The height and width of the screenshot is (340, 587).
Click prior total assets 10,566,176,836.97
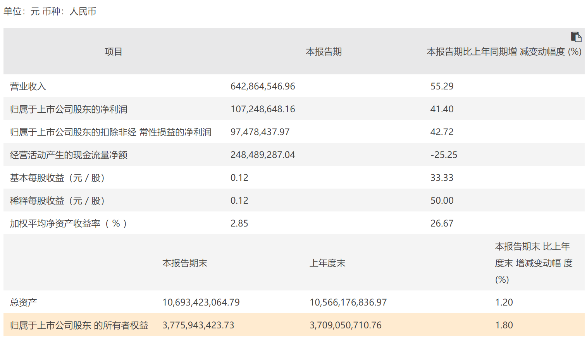[348, 302]
